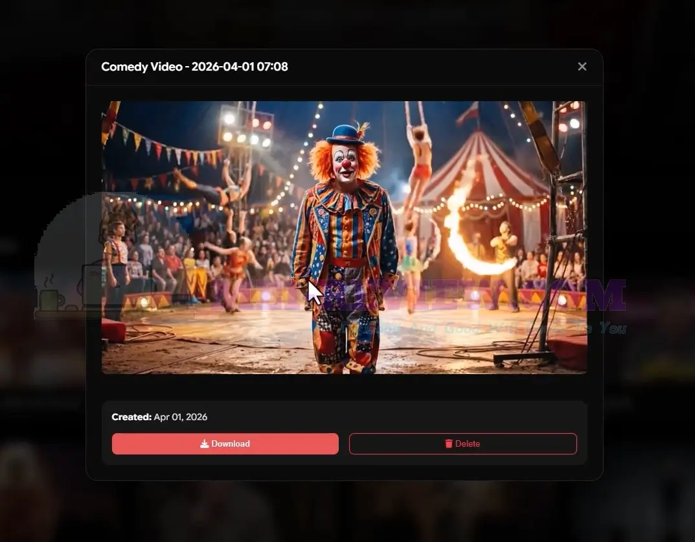Image resolution: width=695 pixels, height=542 pixels.
Task: Download the comedy video
Action: pyautogui.click(x=225, y=443)
